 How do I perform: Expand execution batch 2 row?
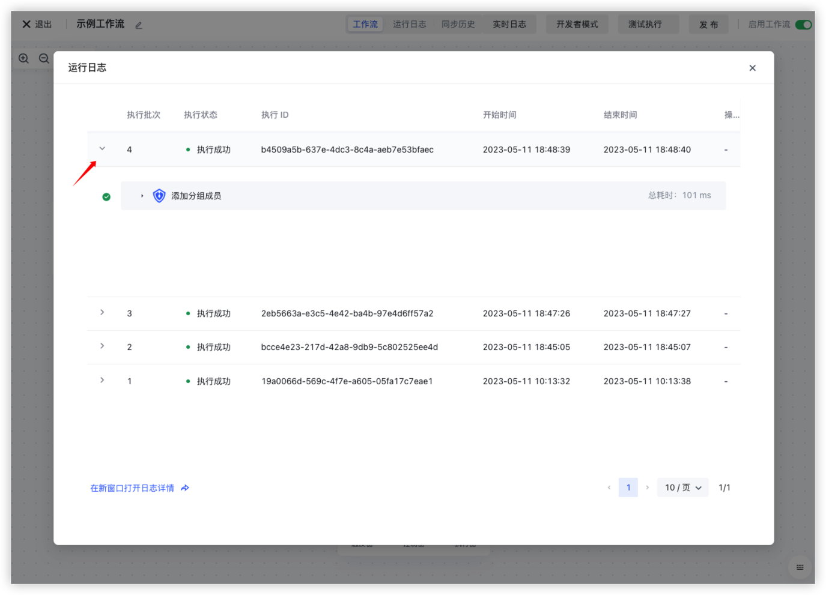pyautogui.click(x=102, y=346)
